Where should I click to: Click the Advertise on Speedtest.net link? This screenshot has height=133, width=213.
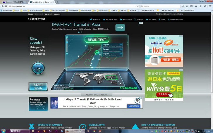pos(97,95)
